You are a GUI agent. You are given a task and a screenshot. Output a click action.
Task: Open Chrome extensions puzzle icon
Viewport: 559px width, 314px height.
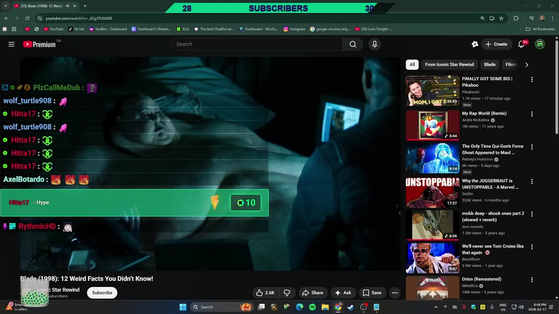coord(516,18)
